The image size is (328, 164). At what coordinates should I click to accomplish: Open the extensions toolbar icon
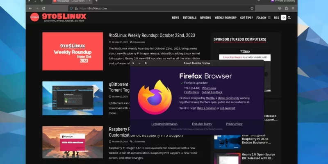point(286,8)
